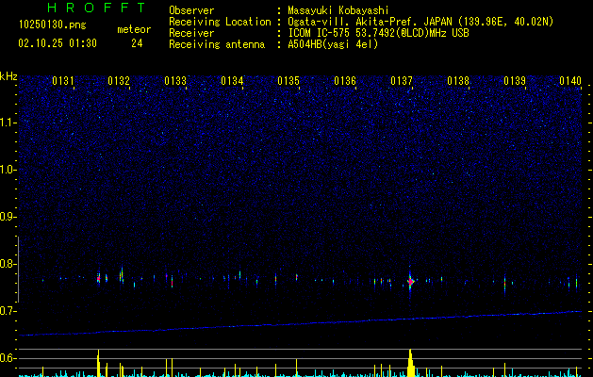Click the A504HB(yagi 4el) antenna text
Screen dimensions: 593x377
[x=333, y=44]
